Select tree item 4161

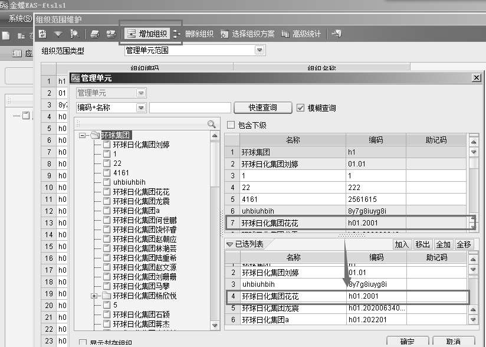click(x=121, y=173)
